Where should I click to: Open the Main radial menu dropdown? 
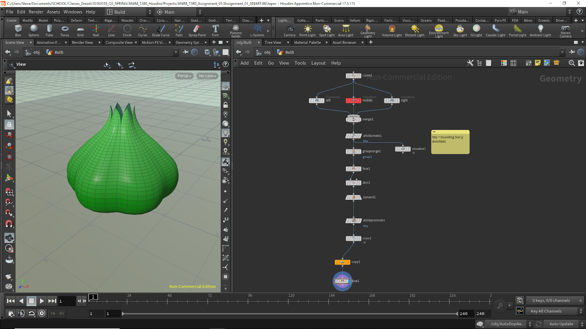(x=179, y=12)
